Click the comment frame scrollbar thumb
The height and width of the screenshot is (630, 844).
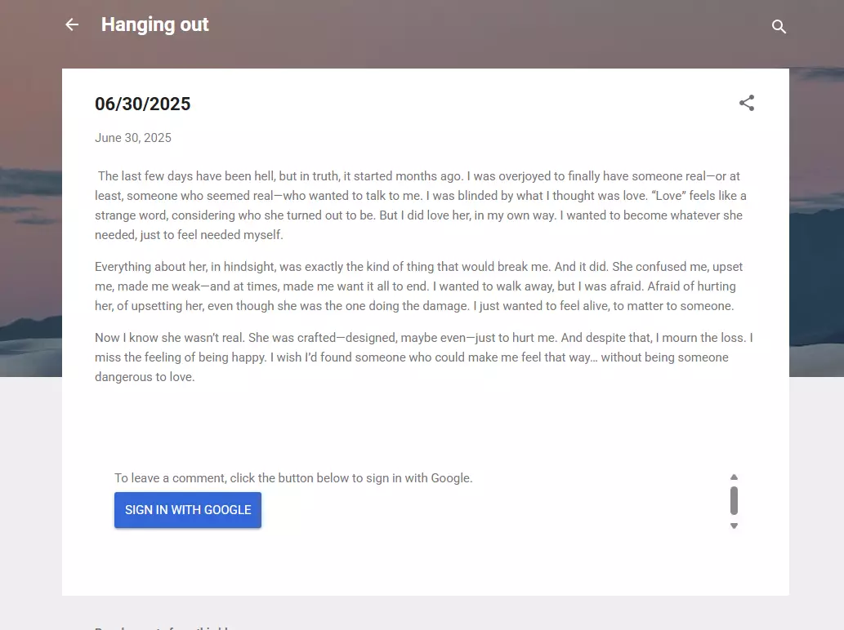point(734,500)
